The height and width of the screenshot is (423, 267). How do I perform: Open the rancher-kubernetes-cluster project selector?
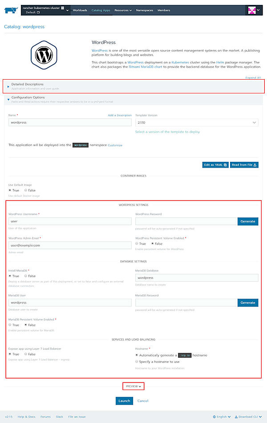coord(45,10)
